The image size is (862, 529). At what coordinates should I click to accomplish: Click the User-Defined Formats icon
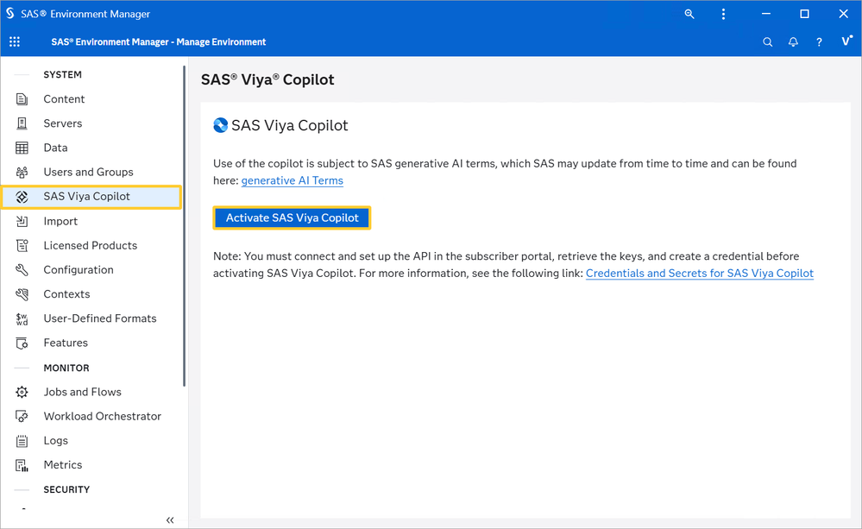(22, 318)
